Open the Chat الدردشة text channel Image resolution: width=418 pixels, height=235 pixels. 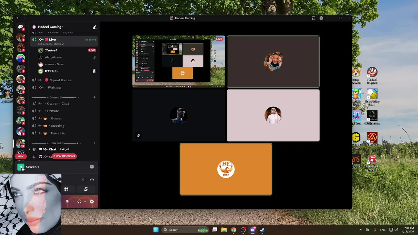click(x=64, y=149)
